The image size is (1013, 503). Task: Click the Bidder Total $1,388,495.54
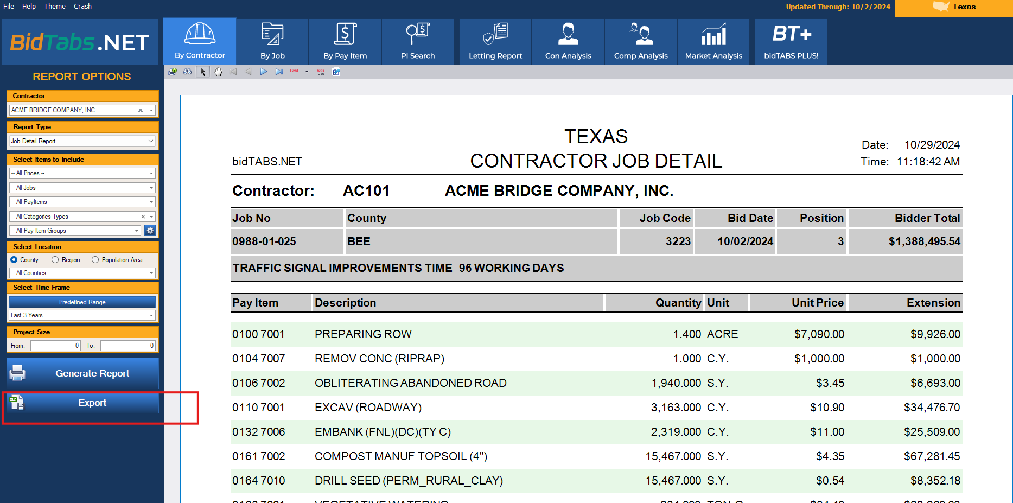pyautogui.click(x=925, y=241)
